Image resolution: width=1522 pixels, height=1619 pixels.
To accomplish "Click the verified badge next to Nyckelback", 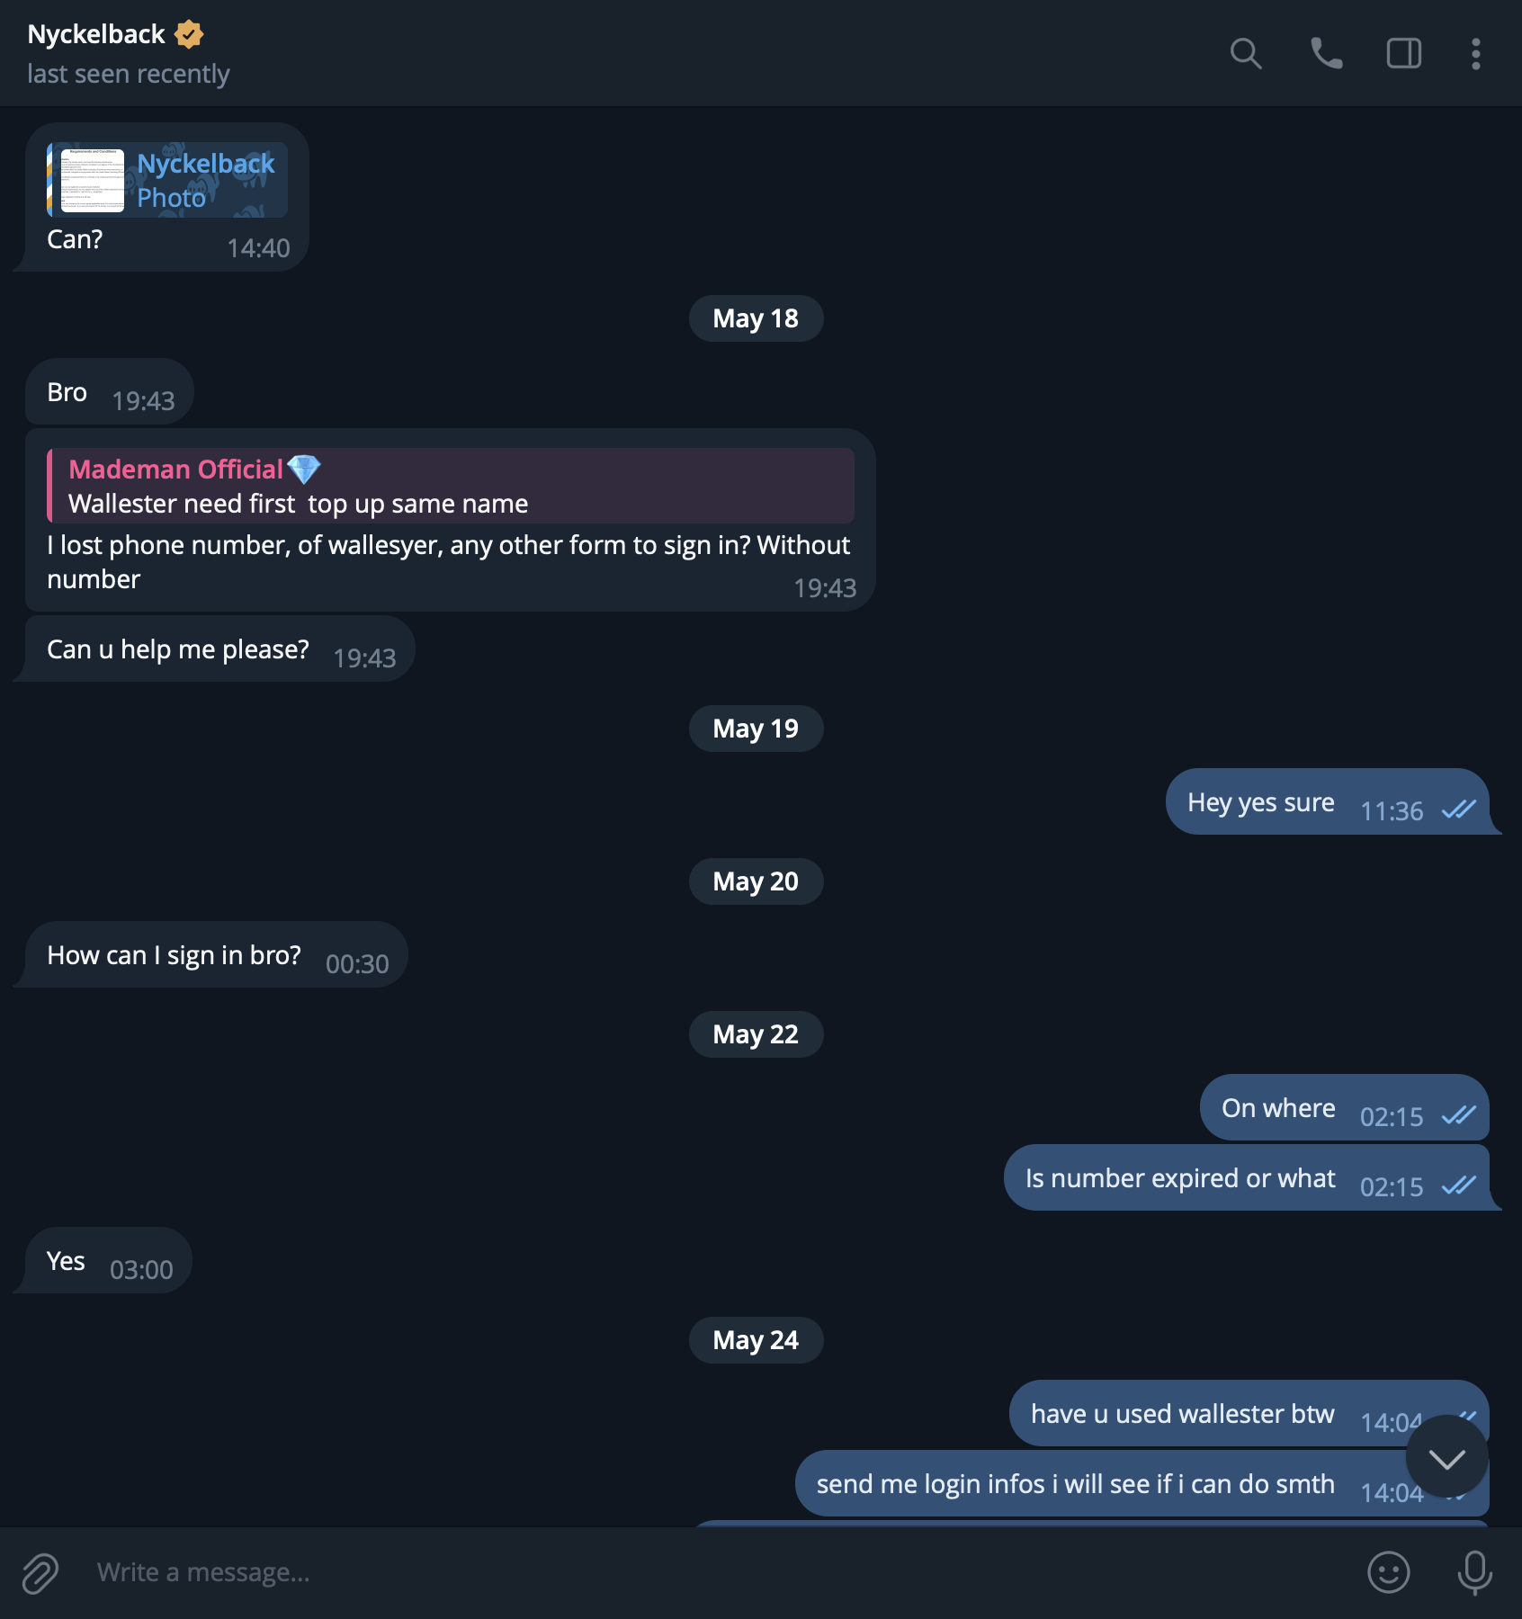I will click(189, 34).
